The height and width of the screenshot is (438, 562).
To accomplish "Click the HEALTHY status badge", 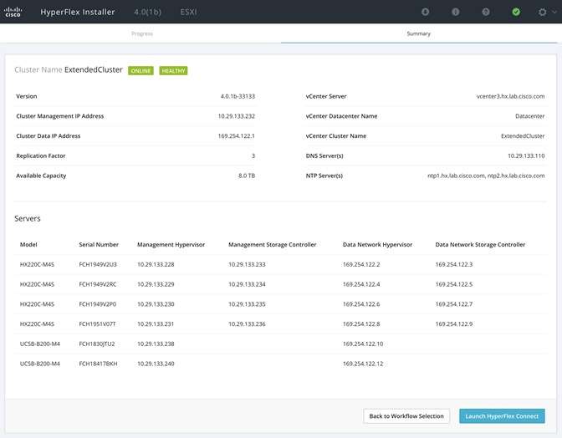I will (173, 71).
